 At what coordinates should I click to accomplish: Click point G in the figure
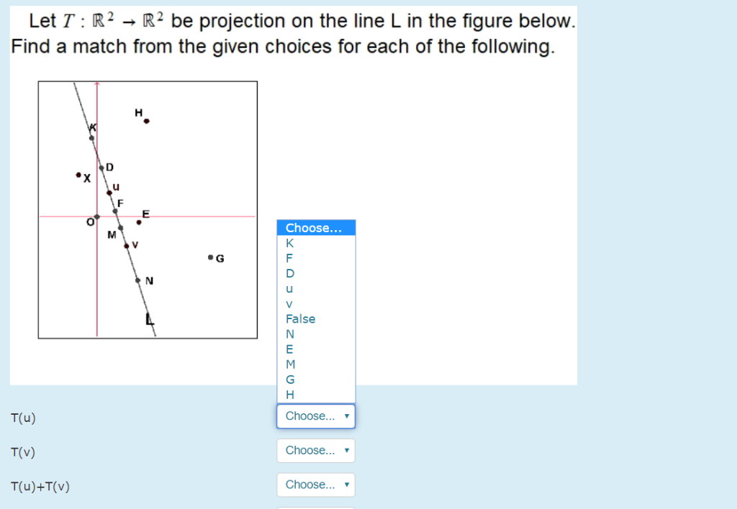[212, 257]
